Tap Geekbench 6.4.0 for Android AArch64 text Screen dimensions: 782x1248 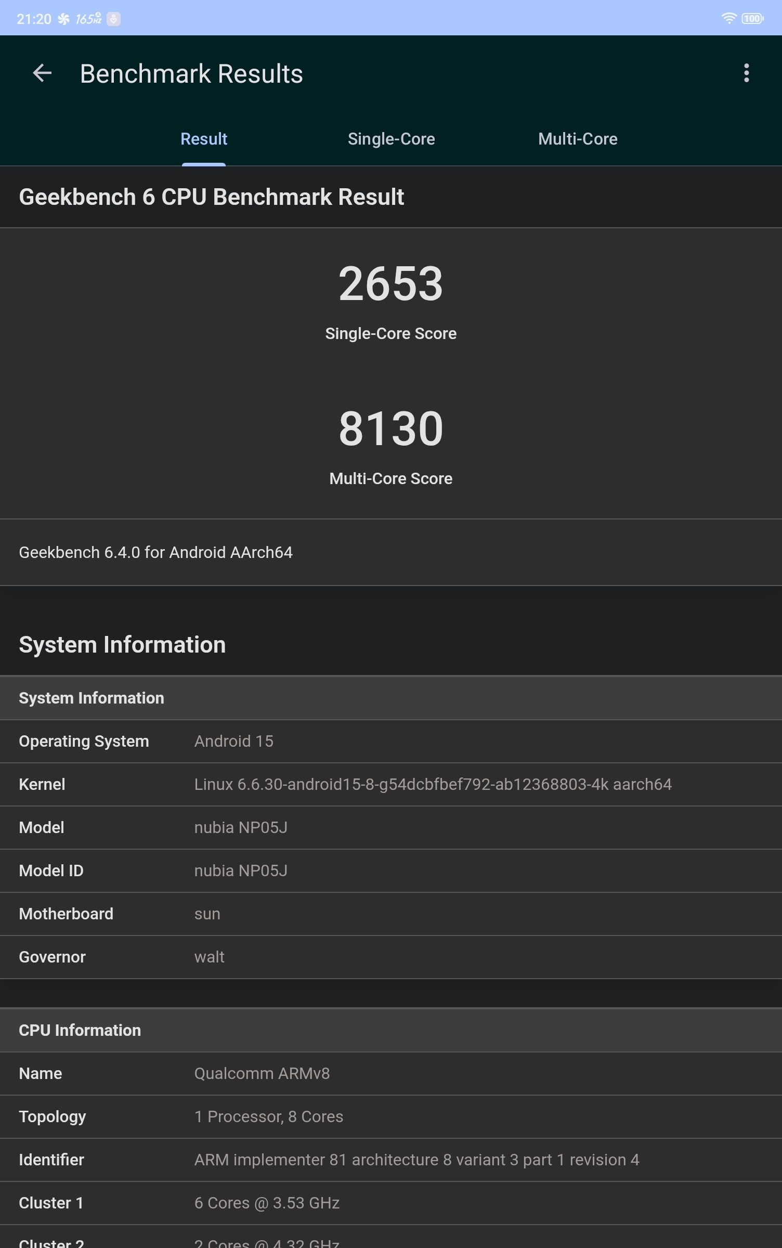(155, 552)
